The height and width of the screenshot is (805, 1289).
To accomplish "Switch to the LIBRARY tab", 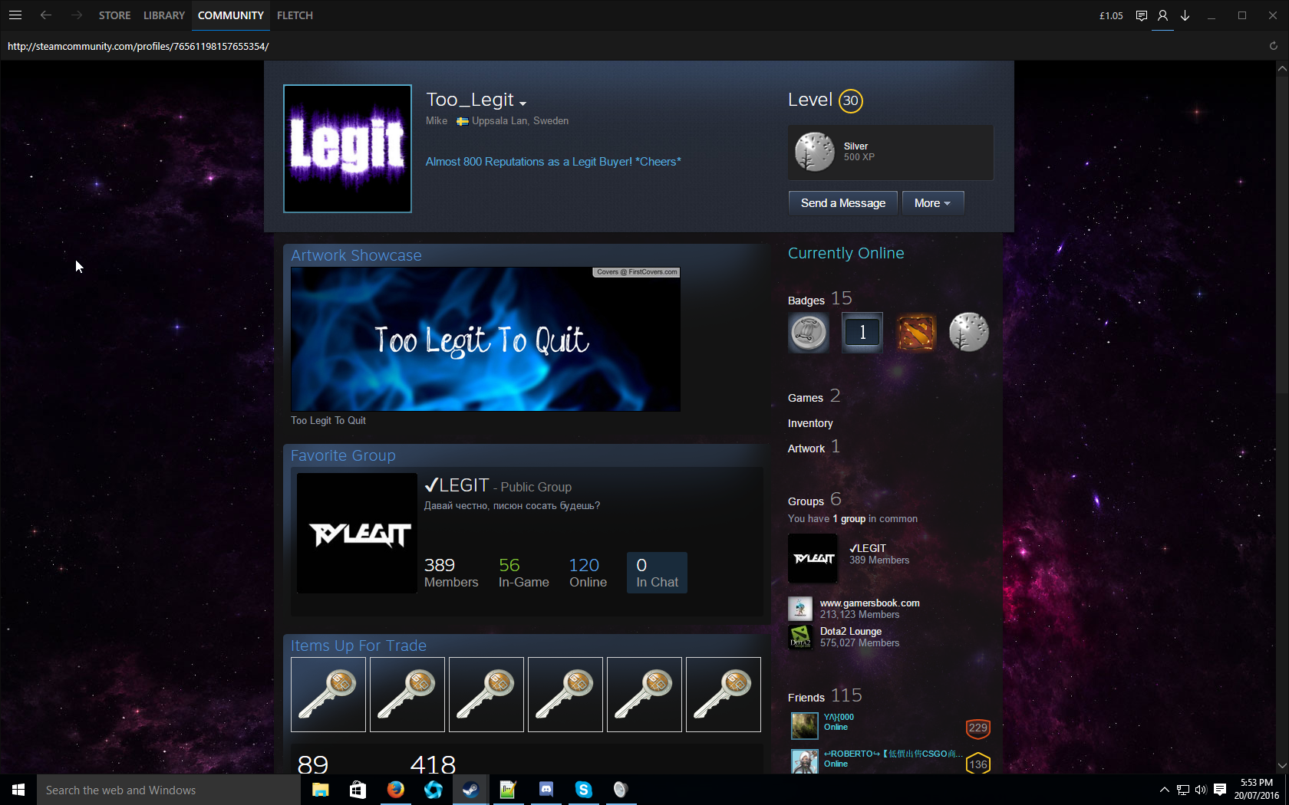I will click(x=163, y=15).
